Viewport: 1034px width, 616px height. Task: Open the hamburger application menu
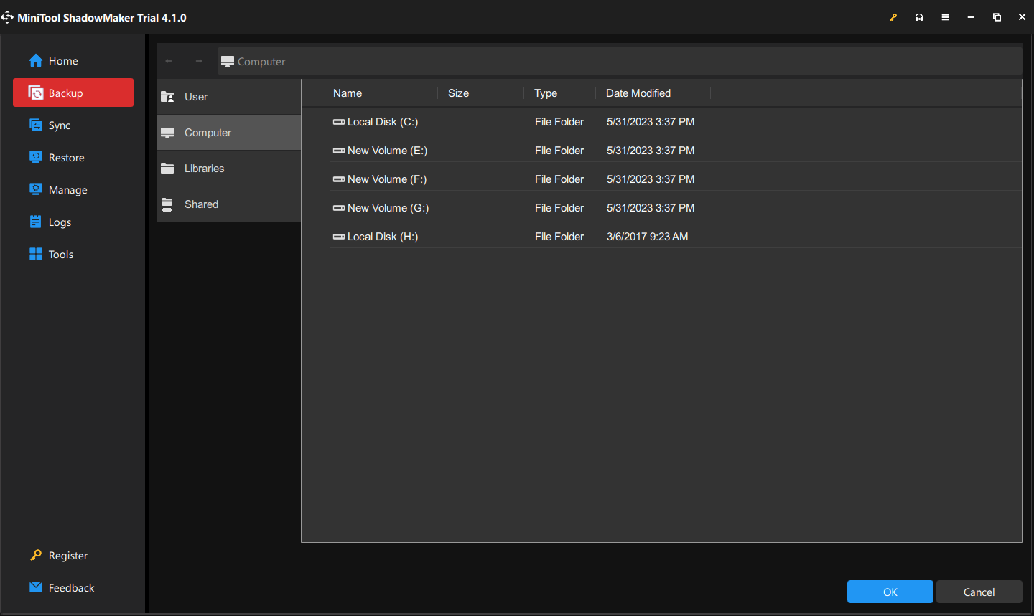point(945,16)
